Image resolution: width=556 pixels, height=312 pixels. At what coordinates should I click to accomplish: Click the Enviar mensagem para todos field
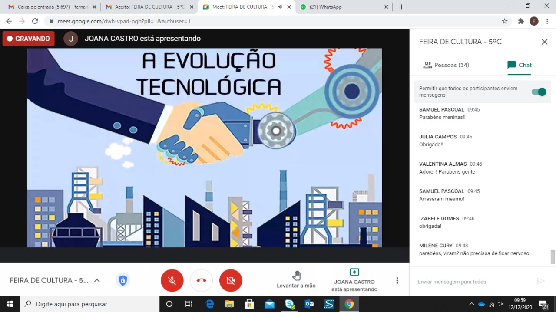coord(471,282)
